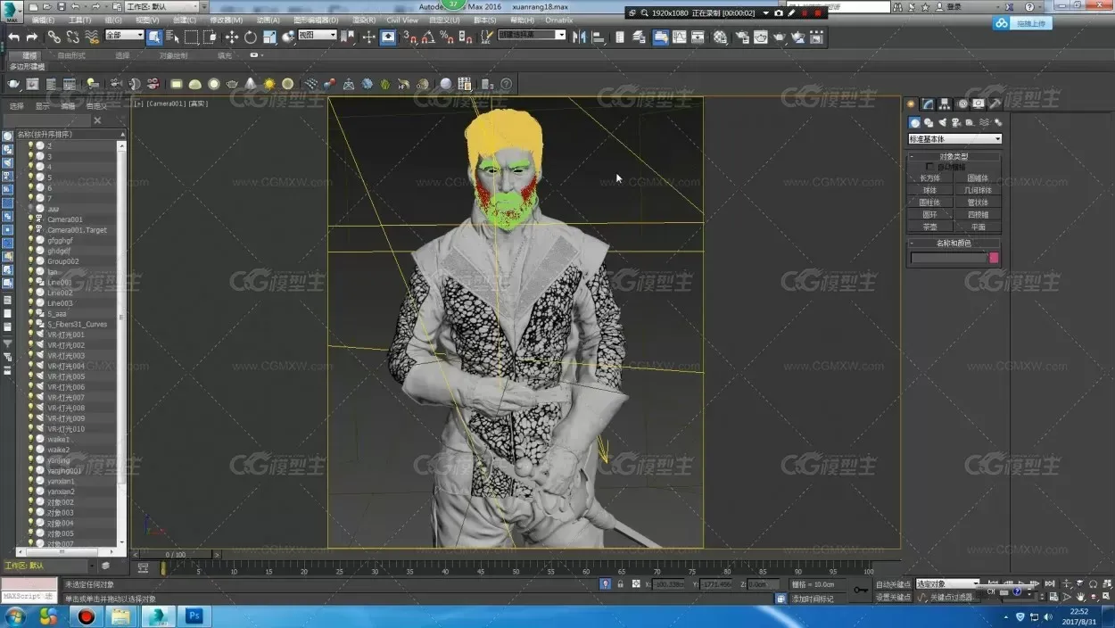Image resolution: width=1115 pixels, height=628 pixels.
Task: Open the 修改器(M) menu
Action: coord(226,20)
